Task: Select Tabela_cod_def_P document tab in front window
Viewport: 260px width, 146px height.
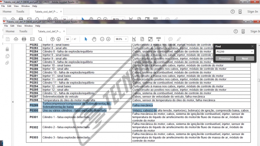Action: pos(49,31)
